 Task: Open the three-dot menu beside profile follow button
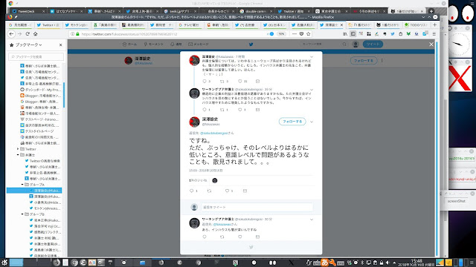382,61
